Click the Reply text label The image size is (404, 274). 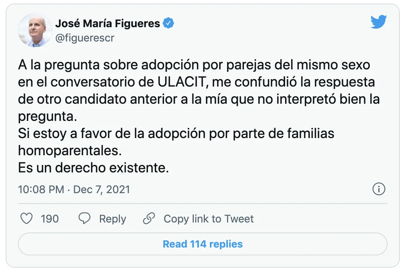tap(112, 219)
